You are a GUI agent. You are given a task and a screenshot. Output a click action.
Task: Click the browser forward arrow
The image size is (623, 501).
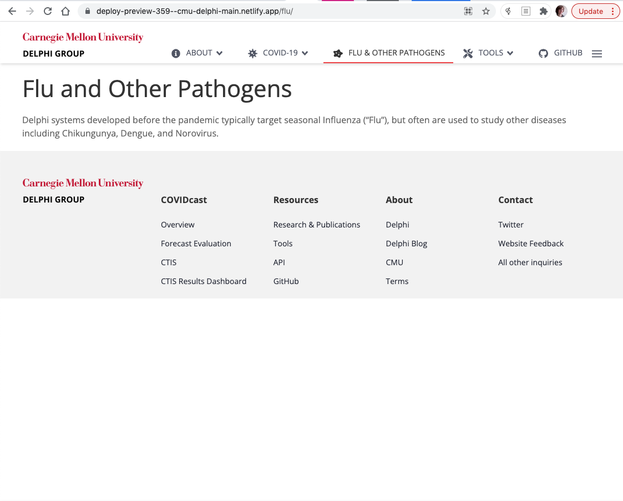click(30, 11)
